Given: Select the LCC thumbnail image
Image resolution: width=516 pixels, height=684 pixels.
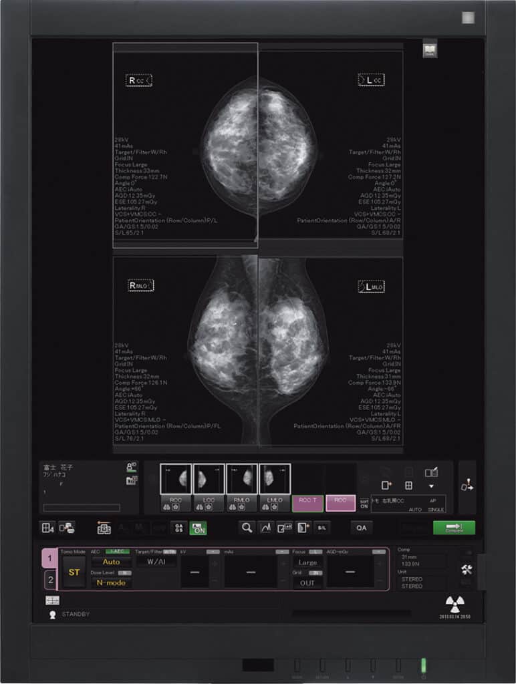Looking at the screenshot, I should tap(209, 478).
